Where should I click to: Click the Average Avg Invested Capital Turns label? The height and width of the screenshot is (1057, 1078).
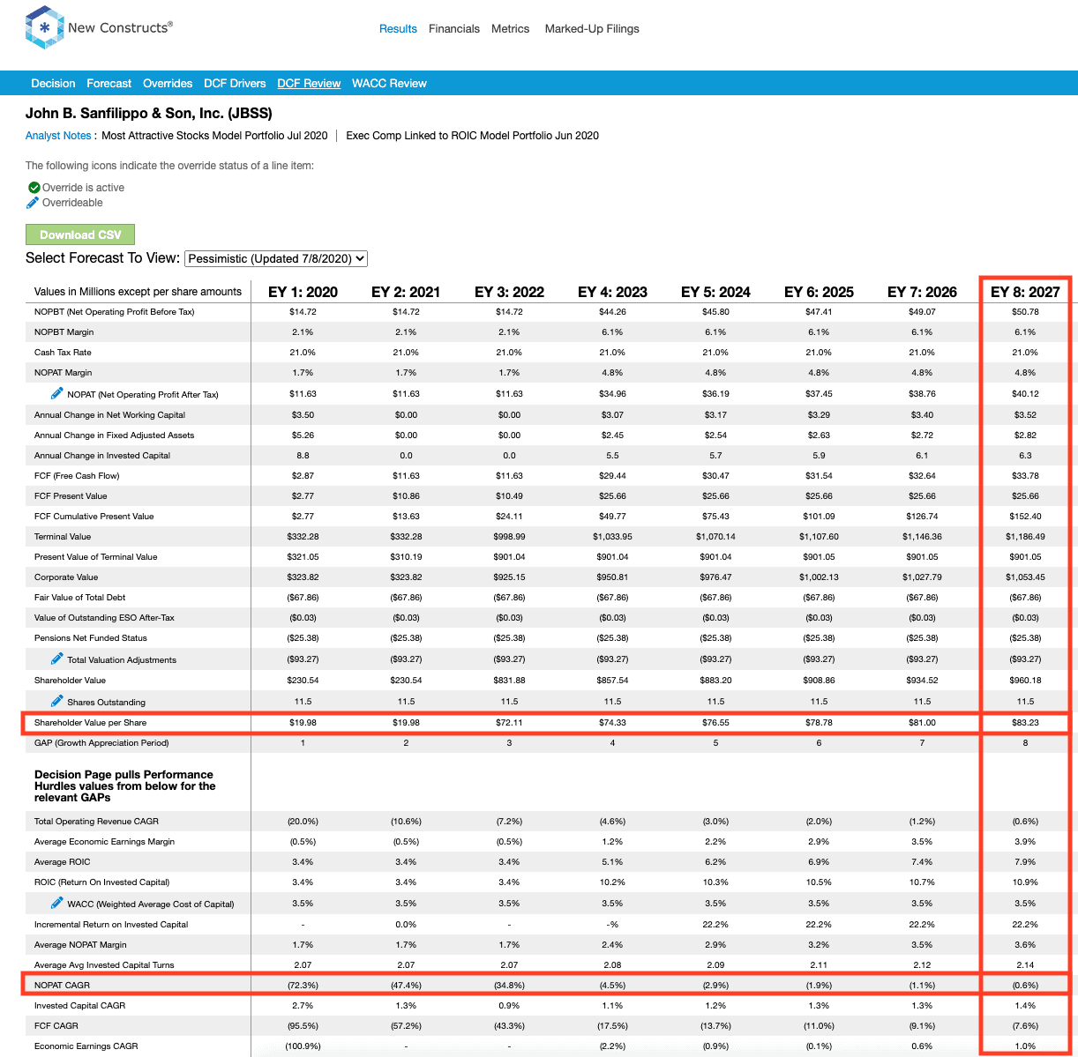[x=104, y=965]
